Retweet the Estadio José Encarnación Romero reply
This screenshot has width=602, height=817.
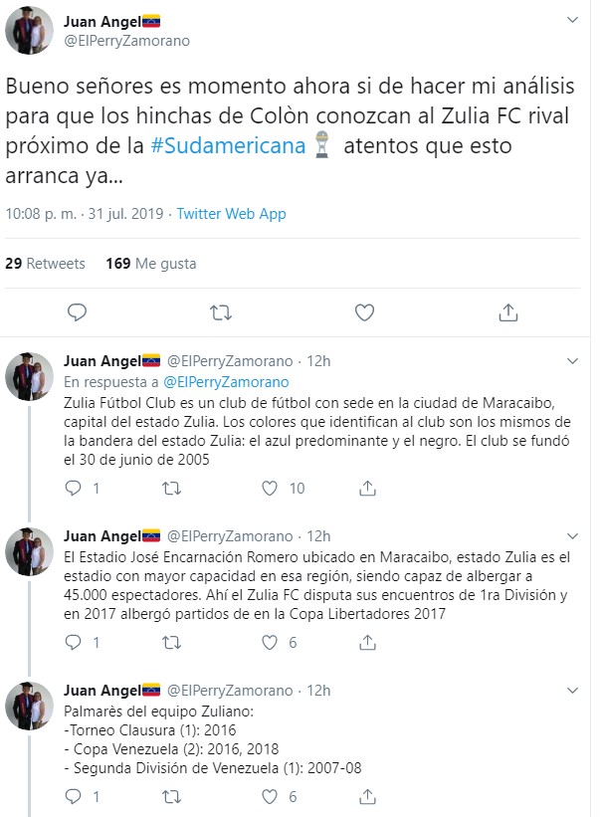pos(171,643)
